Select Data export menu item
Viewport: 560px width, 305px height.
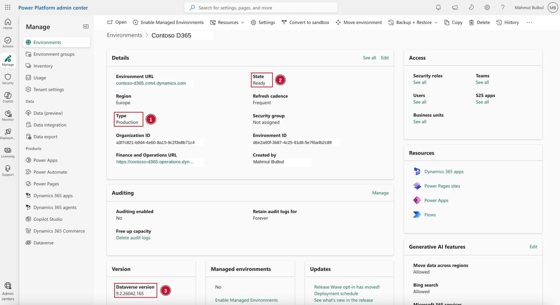click(57, 137)
